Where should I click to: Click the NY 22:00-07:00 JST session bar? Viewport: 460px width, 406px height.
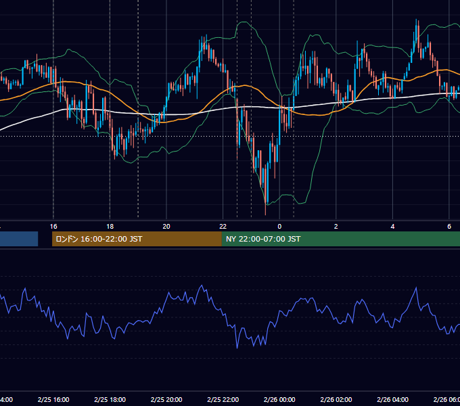click(x=341, y=239)
